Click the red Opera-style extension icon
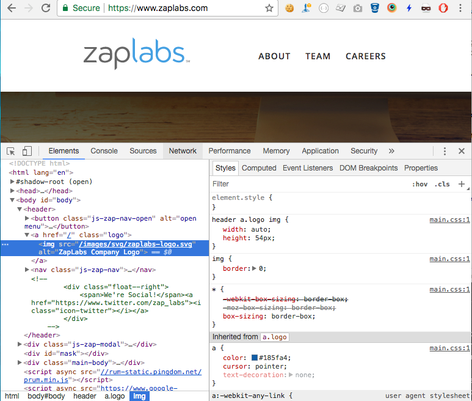This screenshot has height=401, width=472. click(x=443, y=8)
